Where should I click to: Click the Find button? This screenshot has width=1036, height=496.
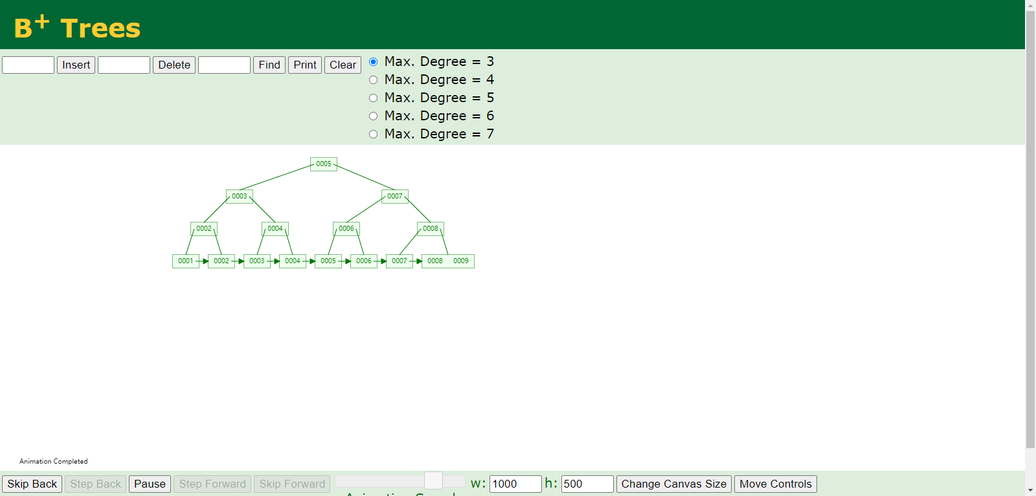click(x=269, y=65)
